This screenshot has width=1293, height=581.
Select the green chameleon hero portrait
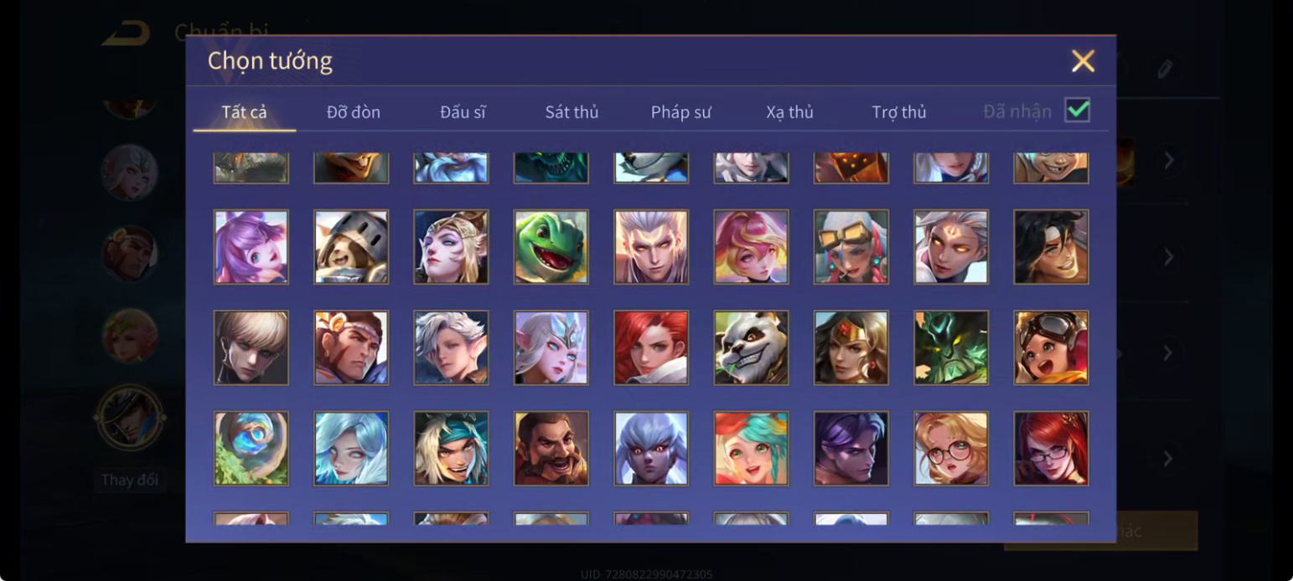[551, 247]
